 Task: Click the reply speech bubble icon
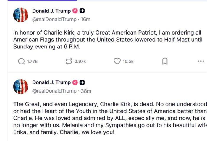point(21,61)
